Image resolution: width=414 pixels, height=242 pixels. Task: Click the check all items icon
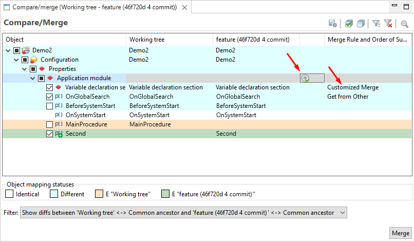pos(349,24)
